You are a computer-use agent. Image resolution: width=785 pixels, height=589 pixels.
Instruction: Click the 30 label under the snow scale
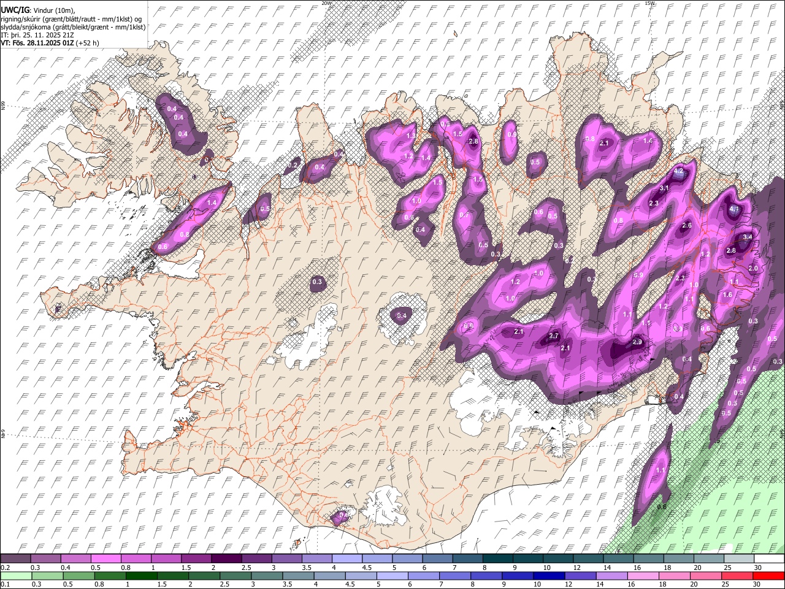click(758, 568)
